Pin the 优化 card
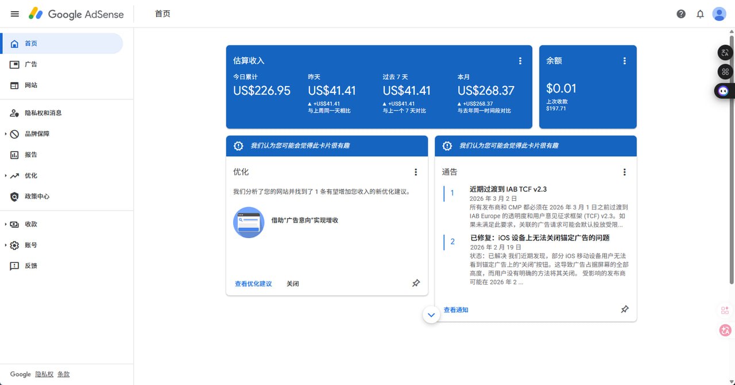 coord(416,283)
